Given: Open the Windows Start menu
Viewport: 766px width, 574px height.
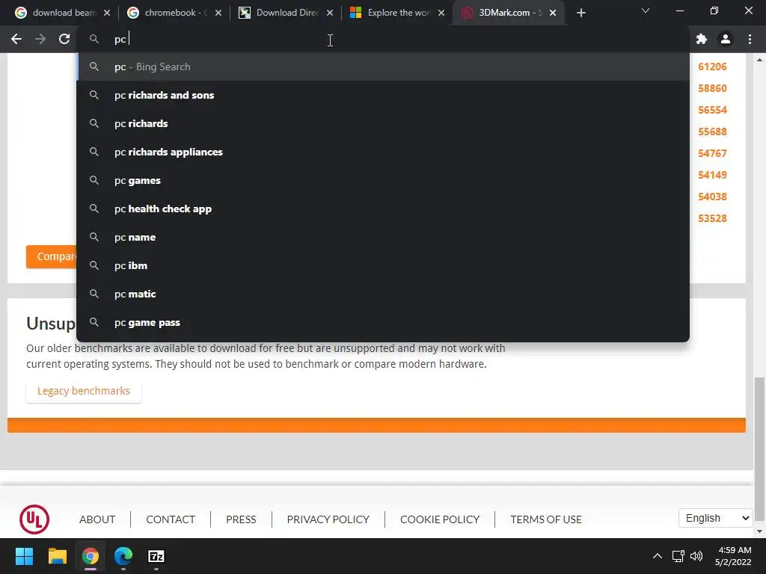Looking at the screenshot, I should pyautogui.click(x=24, y=556).
